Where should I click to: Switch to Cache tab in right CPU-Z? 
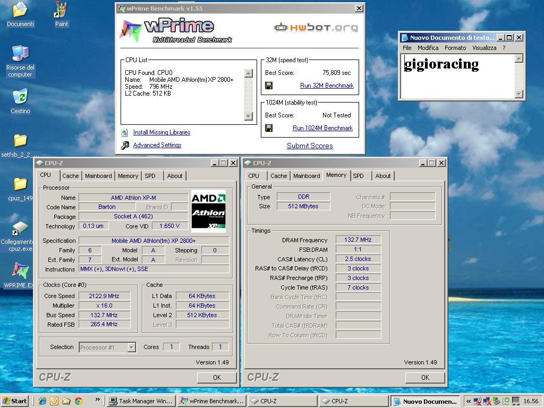(x=278, y=176)
